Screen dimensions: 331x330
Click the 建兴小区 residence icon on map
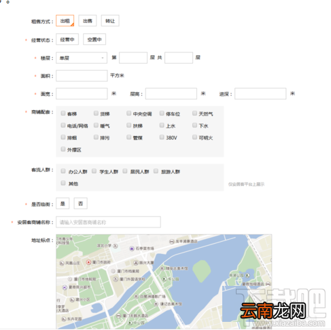[x=72, y=299]
